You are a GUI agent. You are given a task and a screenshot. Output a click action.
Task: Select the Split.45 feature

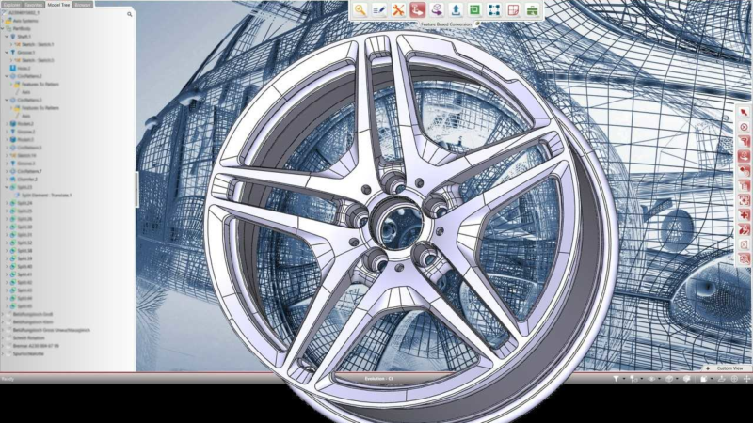(x=25, y=306)
